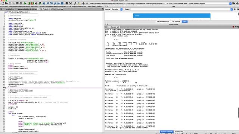Re-run the last script
The width and height of the screenshot is (239, 134).
(40, 3)
